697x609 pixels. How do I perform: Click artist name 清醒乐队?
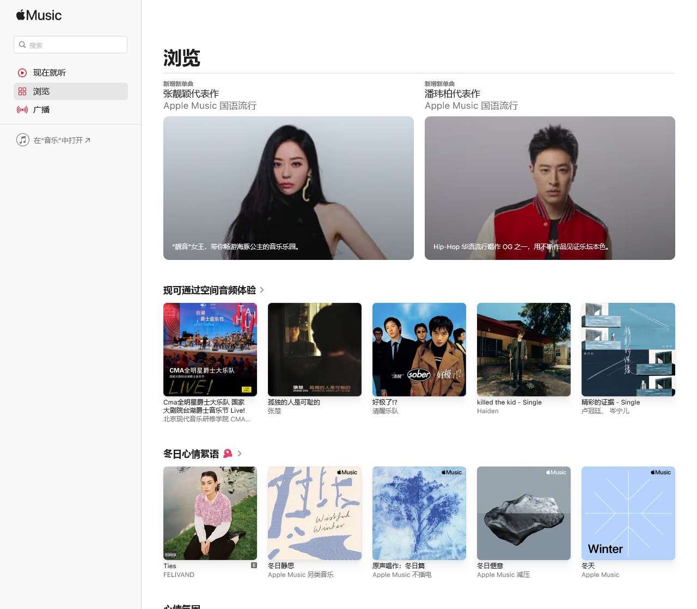click(386, 411)
